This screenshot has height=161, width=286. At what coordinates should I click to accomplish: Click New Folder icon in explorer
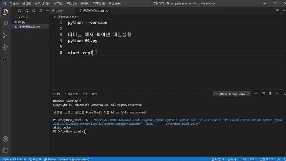[x=26, y=11]
